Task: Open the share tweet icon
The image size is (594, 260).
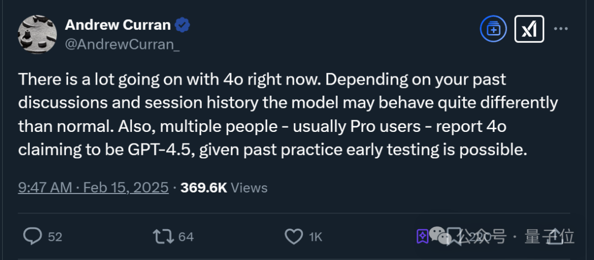Action: (x=554, y=236)
